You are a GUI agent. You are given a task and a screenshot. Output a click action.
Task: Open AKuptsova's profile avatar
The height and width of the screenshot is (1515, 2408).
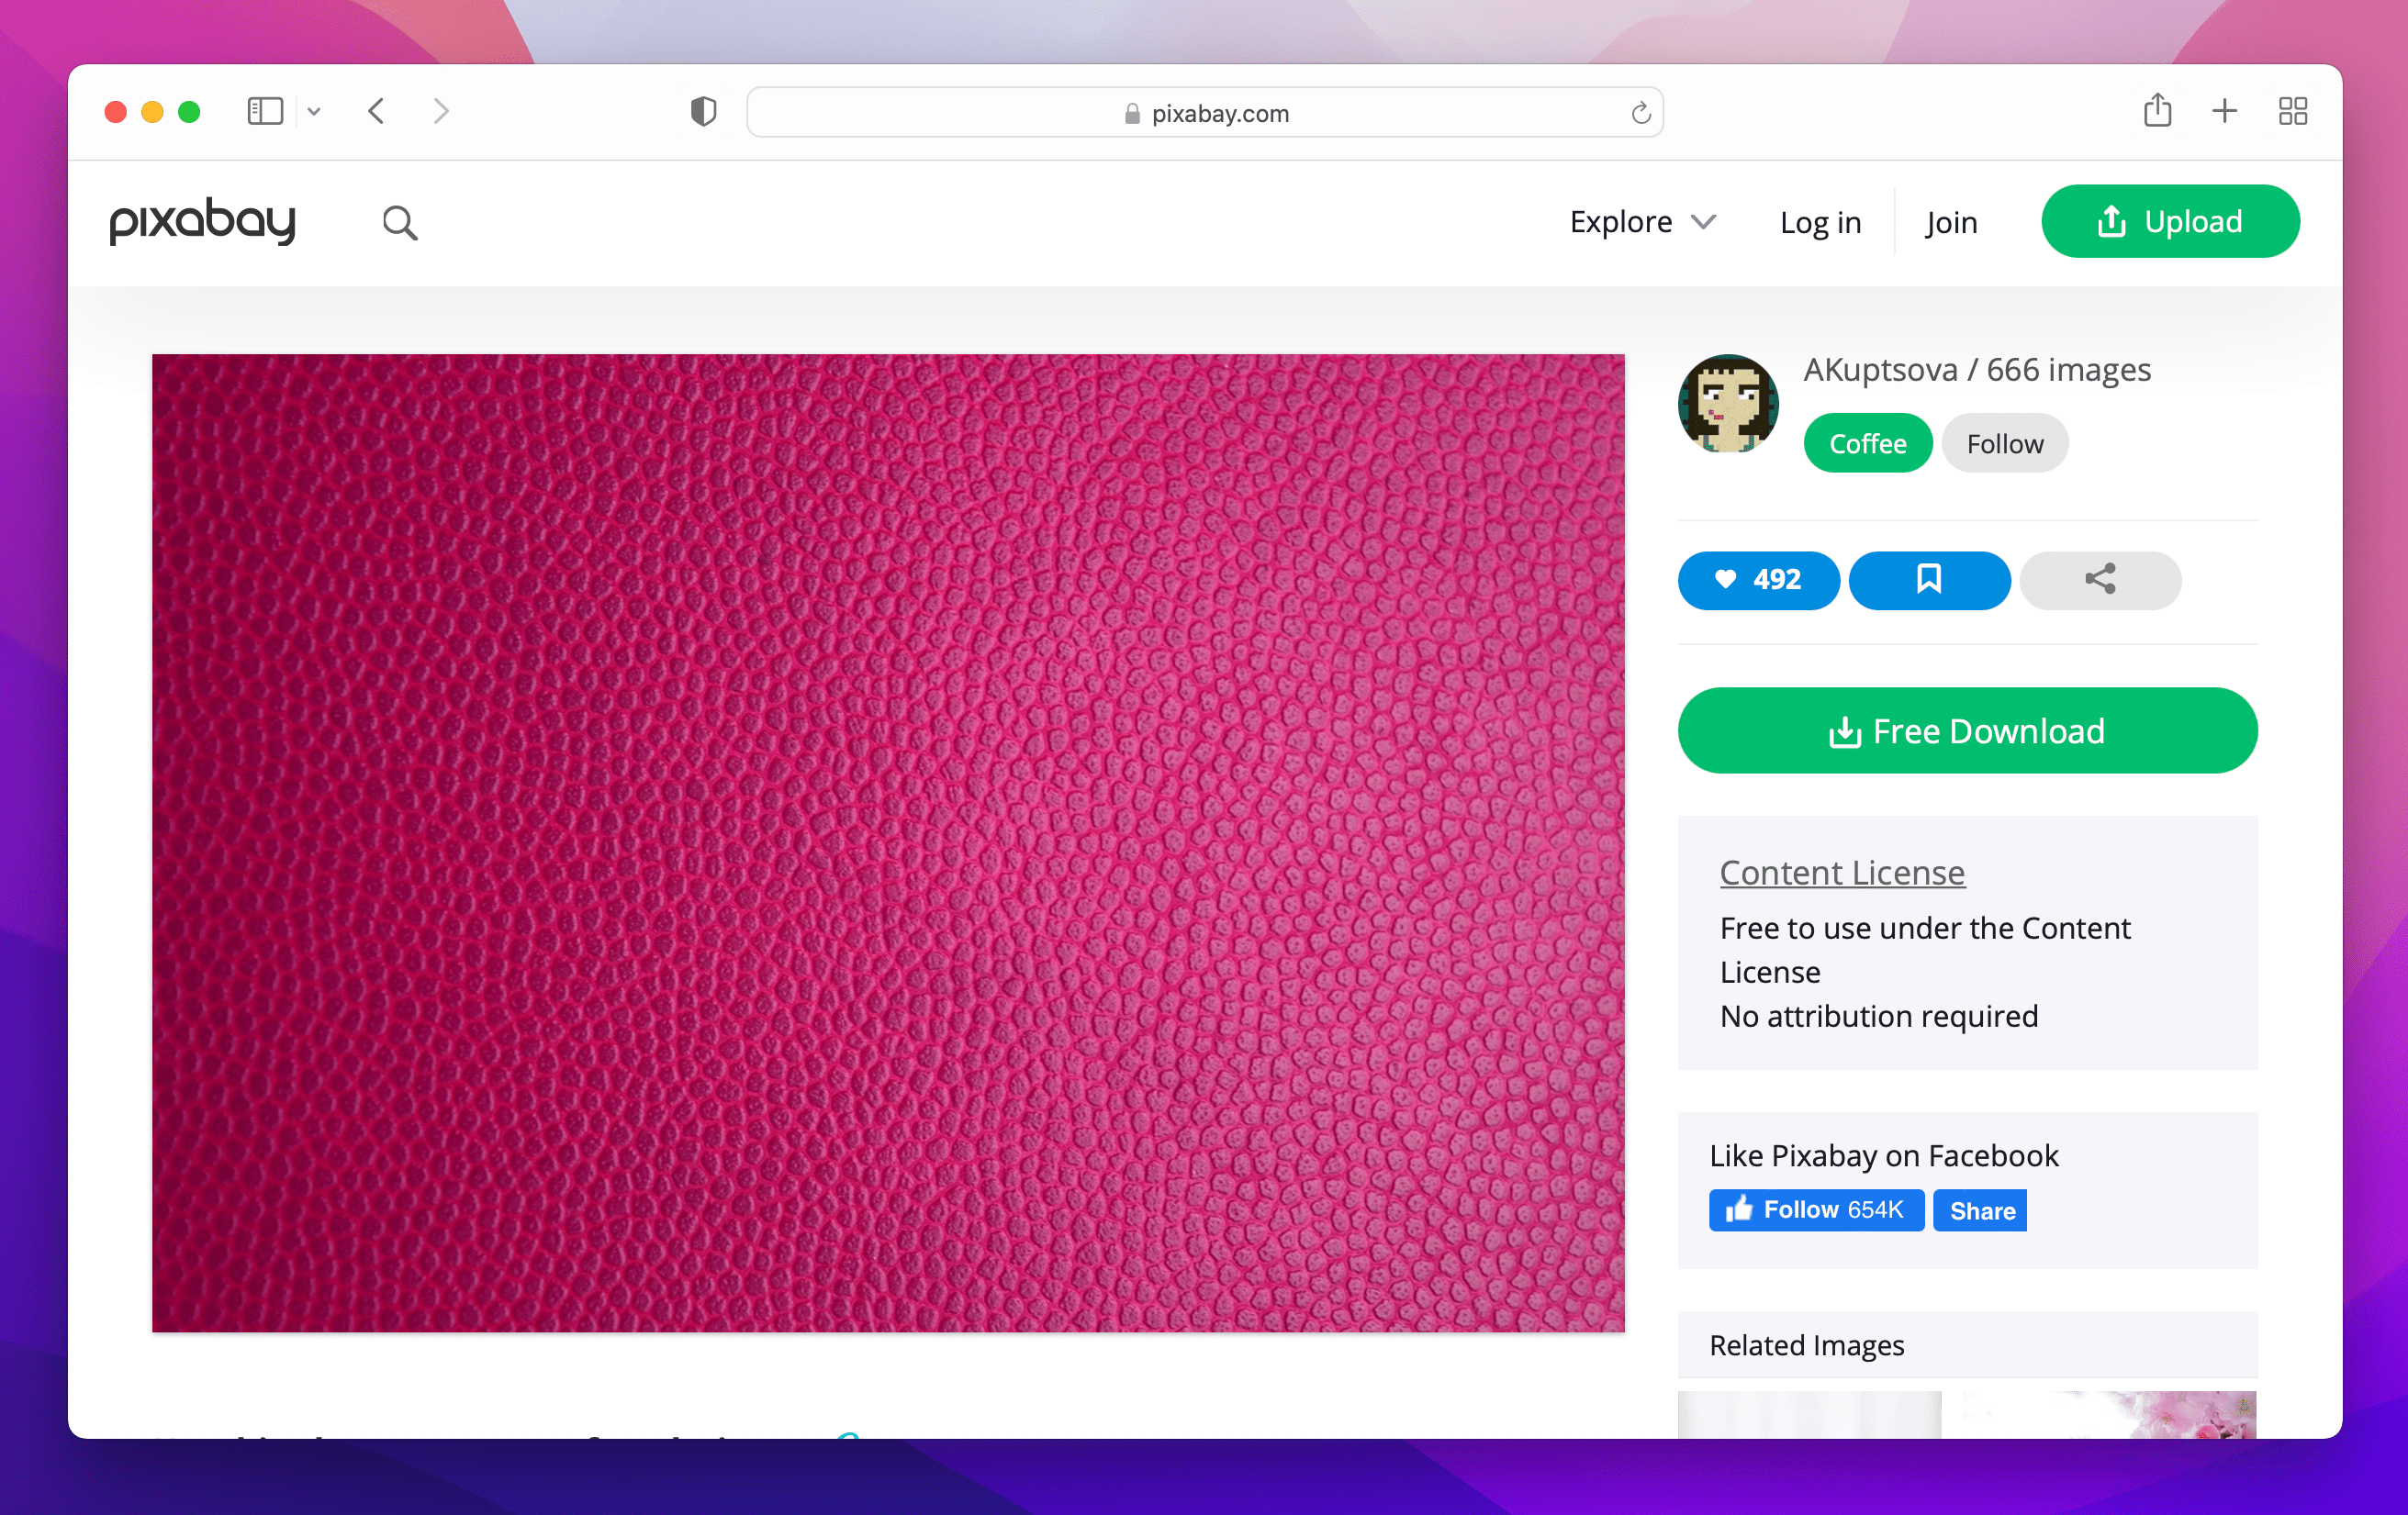(x=1729, y=404)
